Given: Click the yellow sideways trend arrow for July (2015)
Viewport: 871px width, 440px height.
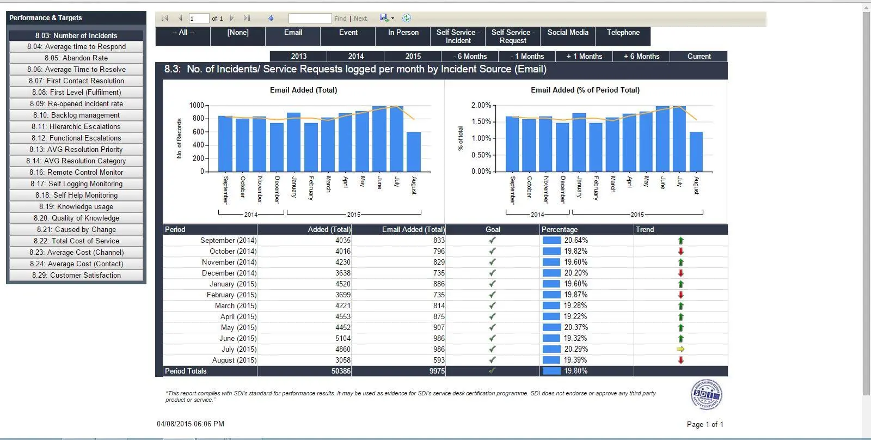Looking at the screenshot, I should [x=680, y=349].
